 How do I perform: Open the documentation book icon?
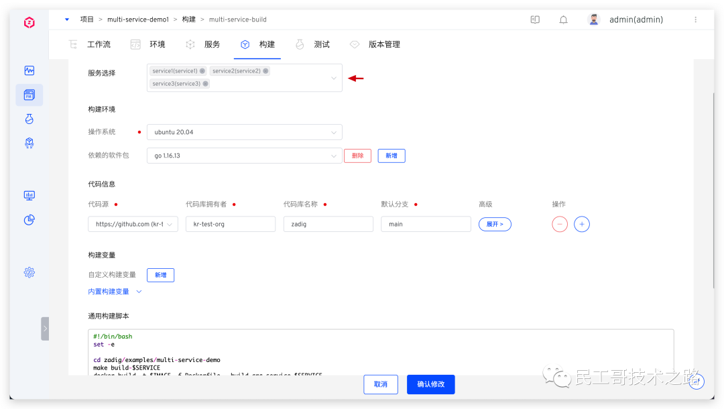pyautogui.click(x=535, y=19)
